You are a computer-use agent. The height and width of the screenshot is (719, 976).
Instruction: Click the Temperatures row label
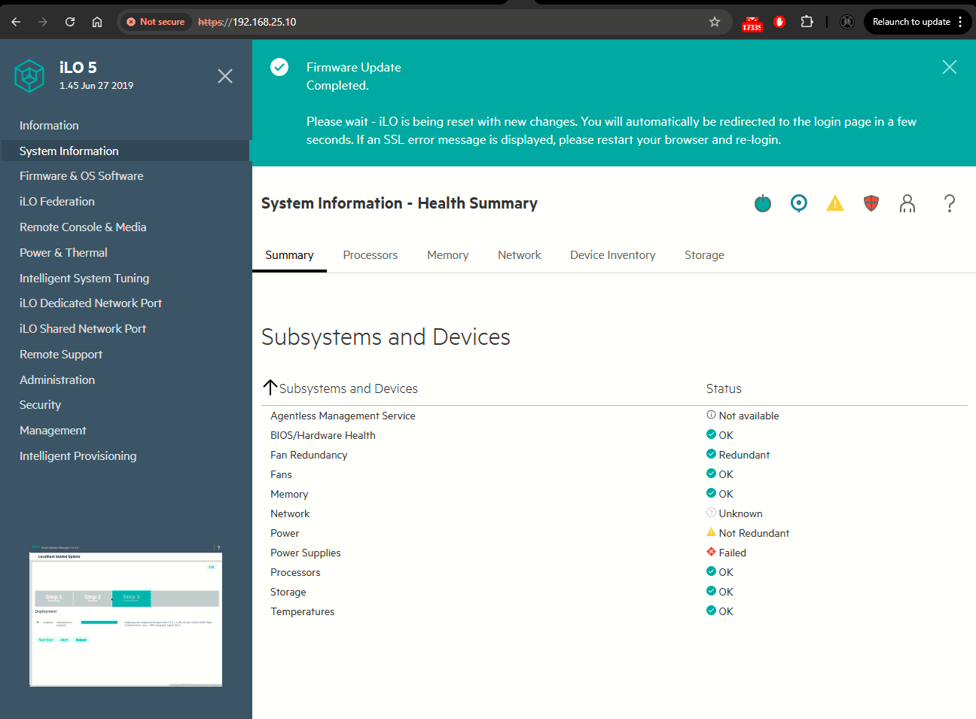pos(303,611)
